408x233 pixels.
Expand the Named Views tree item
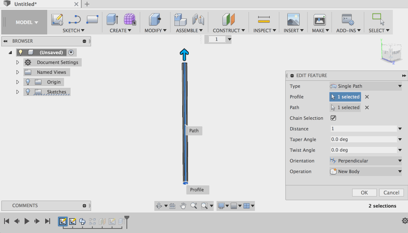coord(18,72)
